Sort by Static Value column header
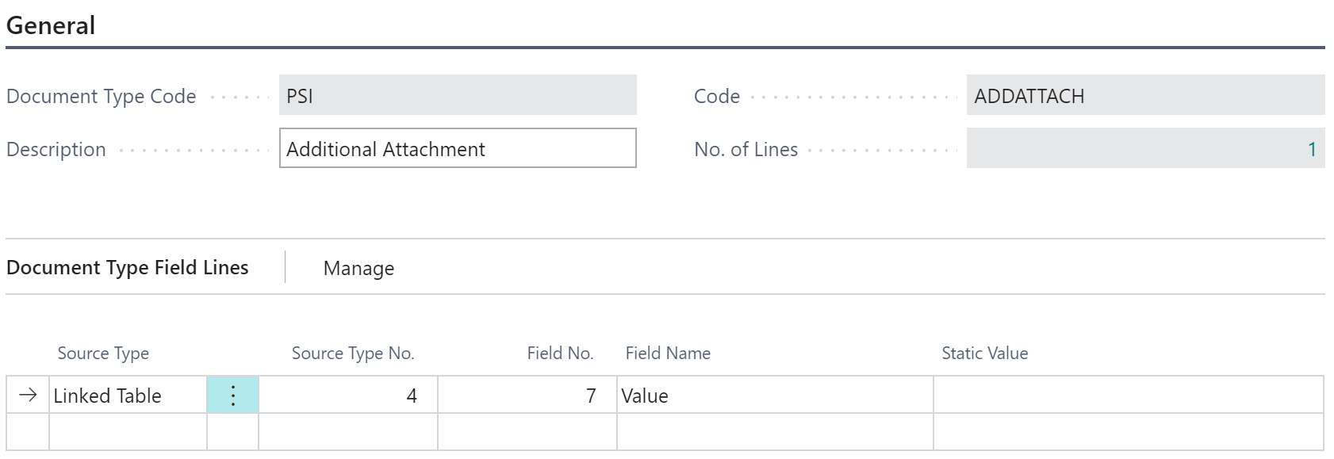Image resolution: width=1334 pixels, height=459 pixels. pyautogui.click(x=984, y=354)
